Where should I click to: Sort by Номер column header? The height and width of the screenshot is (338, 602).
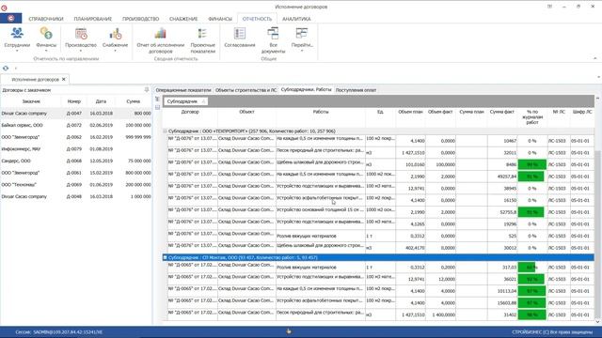point(73,101)
